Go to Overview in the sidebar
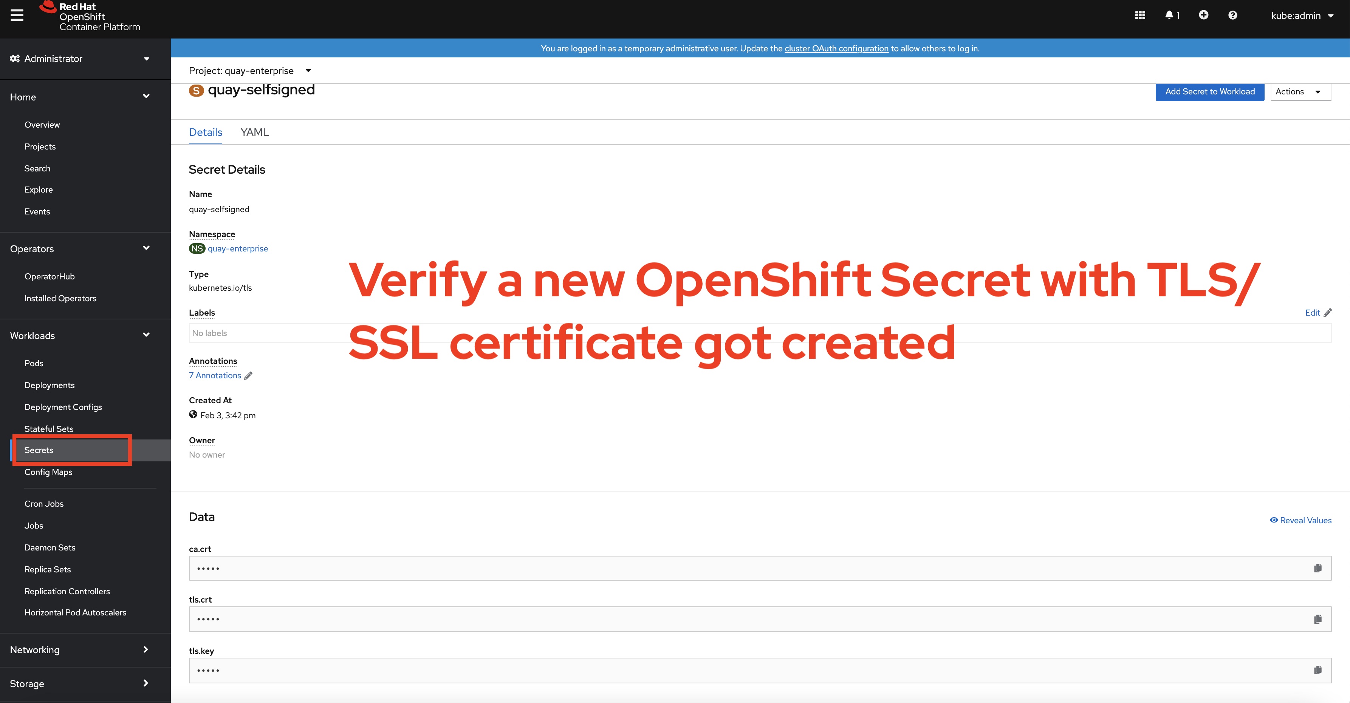The height and width of the screenshot is (703, 1350). 42,125
